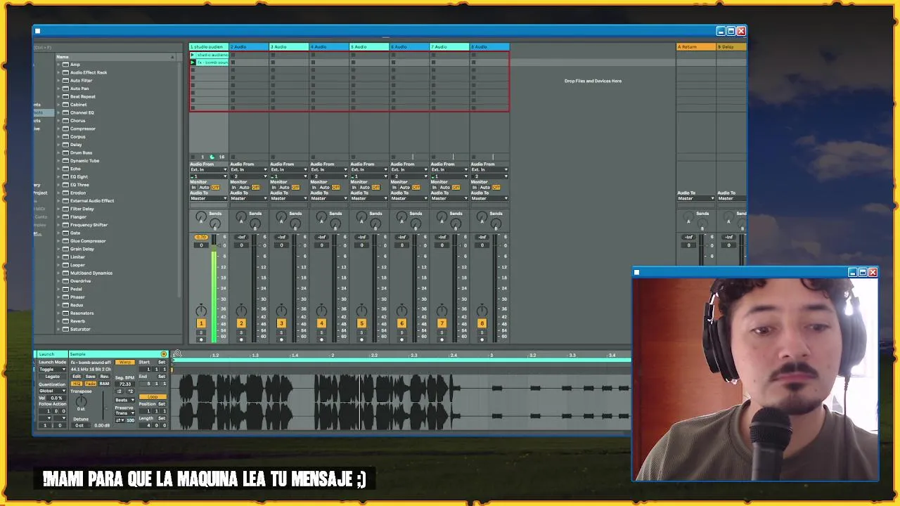Set track 1 Monitor to In

[x=193, y=188]
